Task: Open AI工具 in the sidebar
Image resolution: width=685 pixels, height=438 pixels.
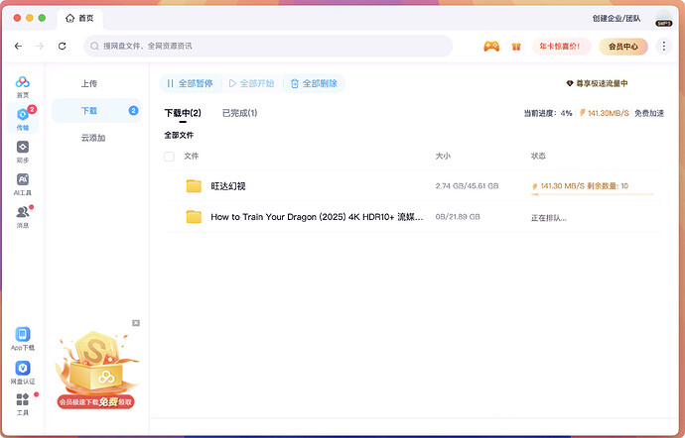Action: (x=22, y=184)
